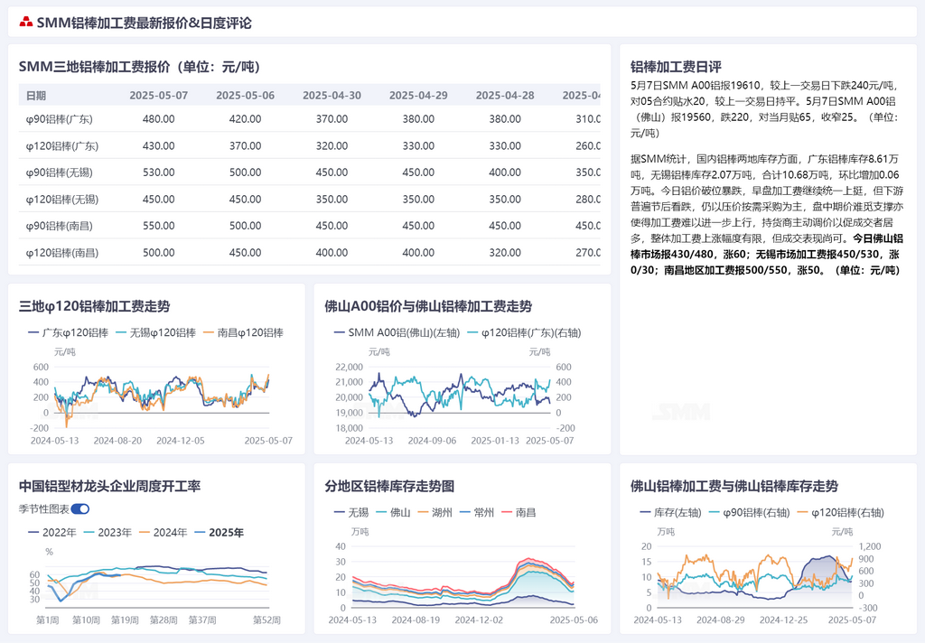Click the 三地φ120铝棒加工费走势 chart title
Screen dimensions: 925x643
(x=94, y=306)
